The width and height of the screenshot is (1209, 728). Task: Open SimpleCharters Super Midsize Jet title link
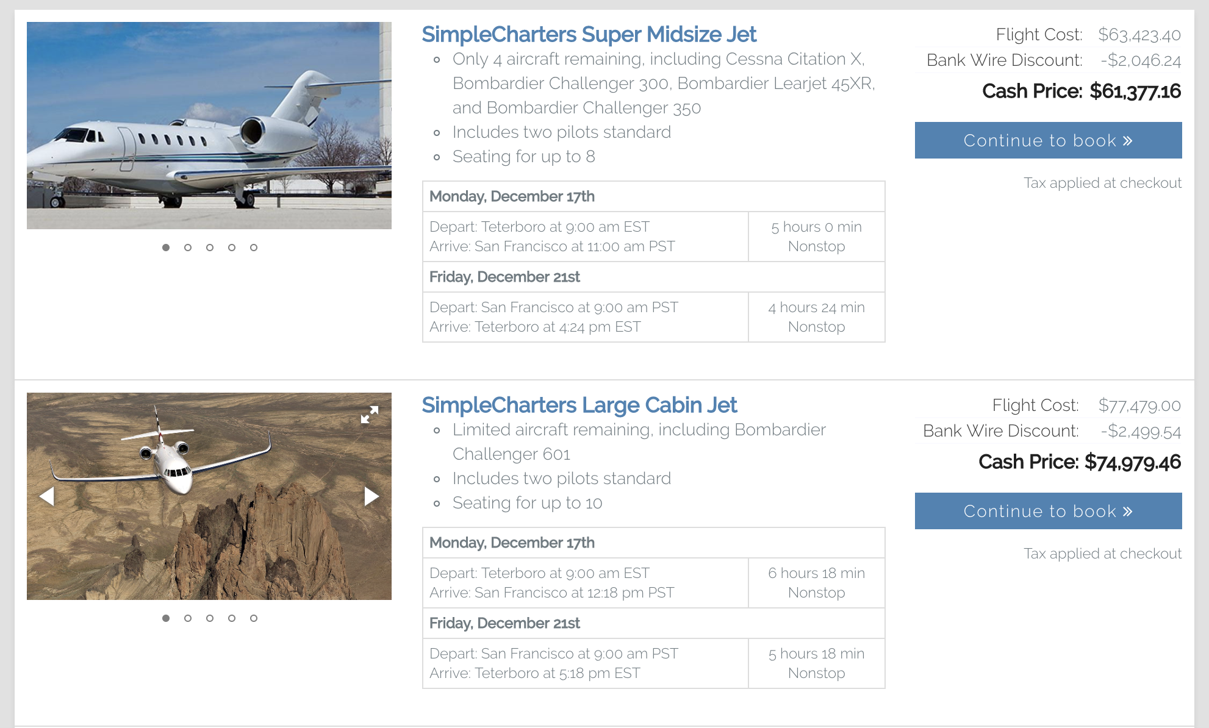pos(589,35)
